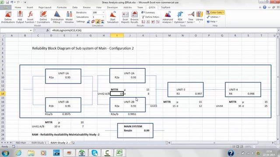Screen dimensions: 280x157
Task: Switch to Data tab
Action: [75, 7]
